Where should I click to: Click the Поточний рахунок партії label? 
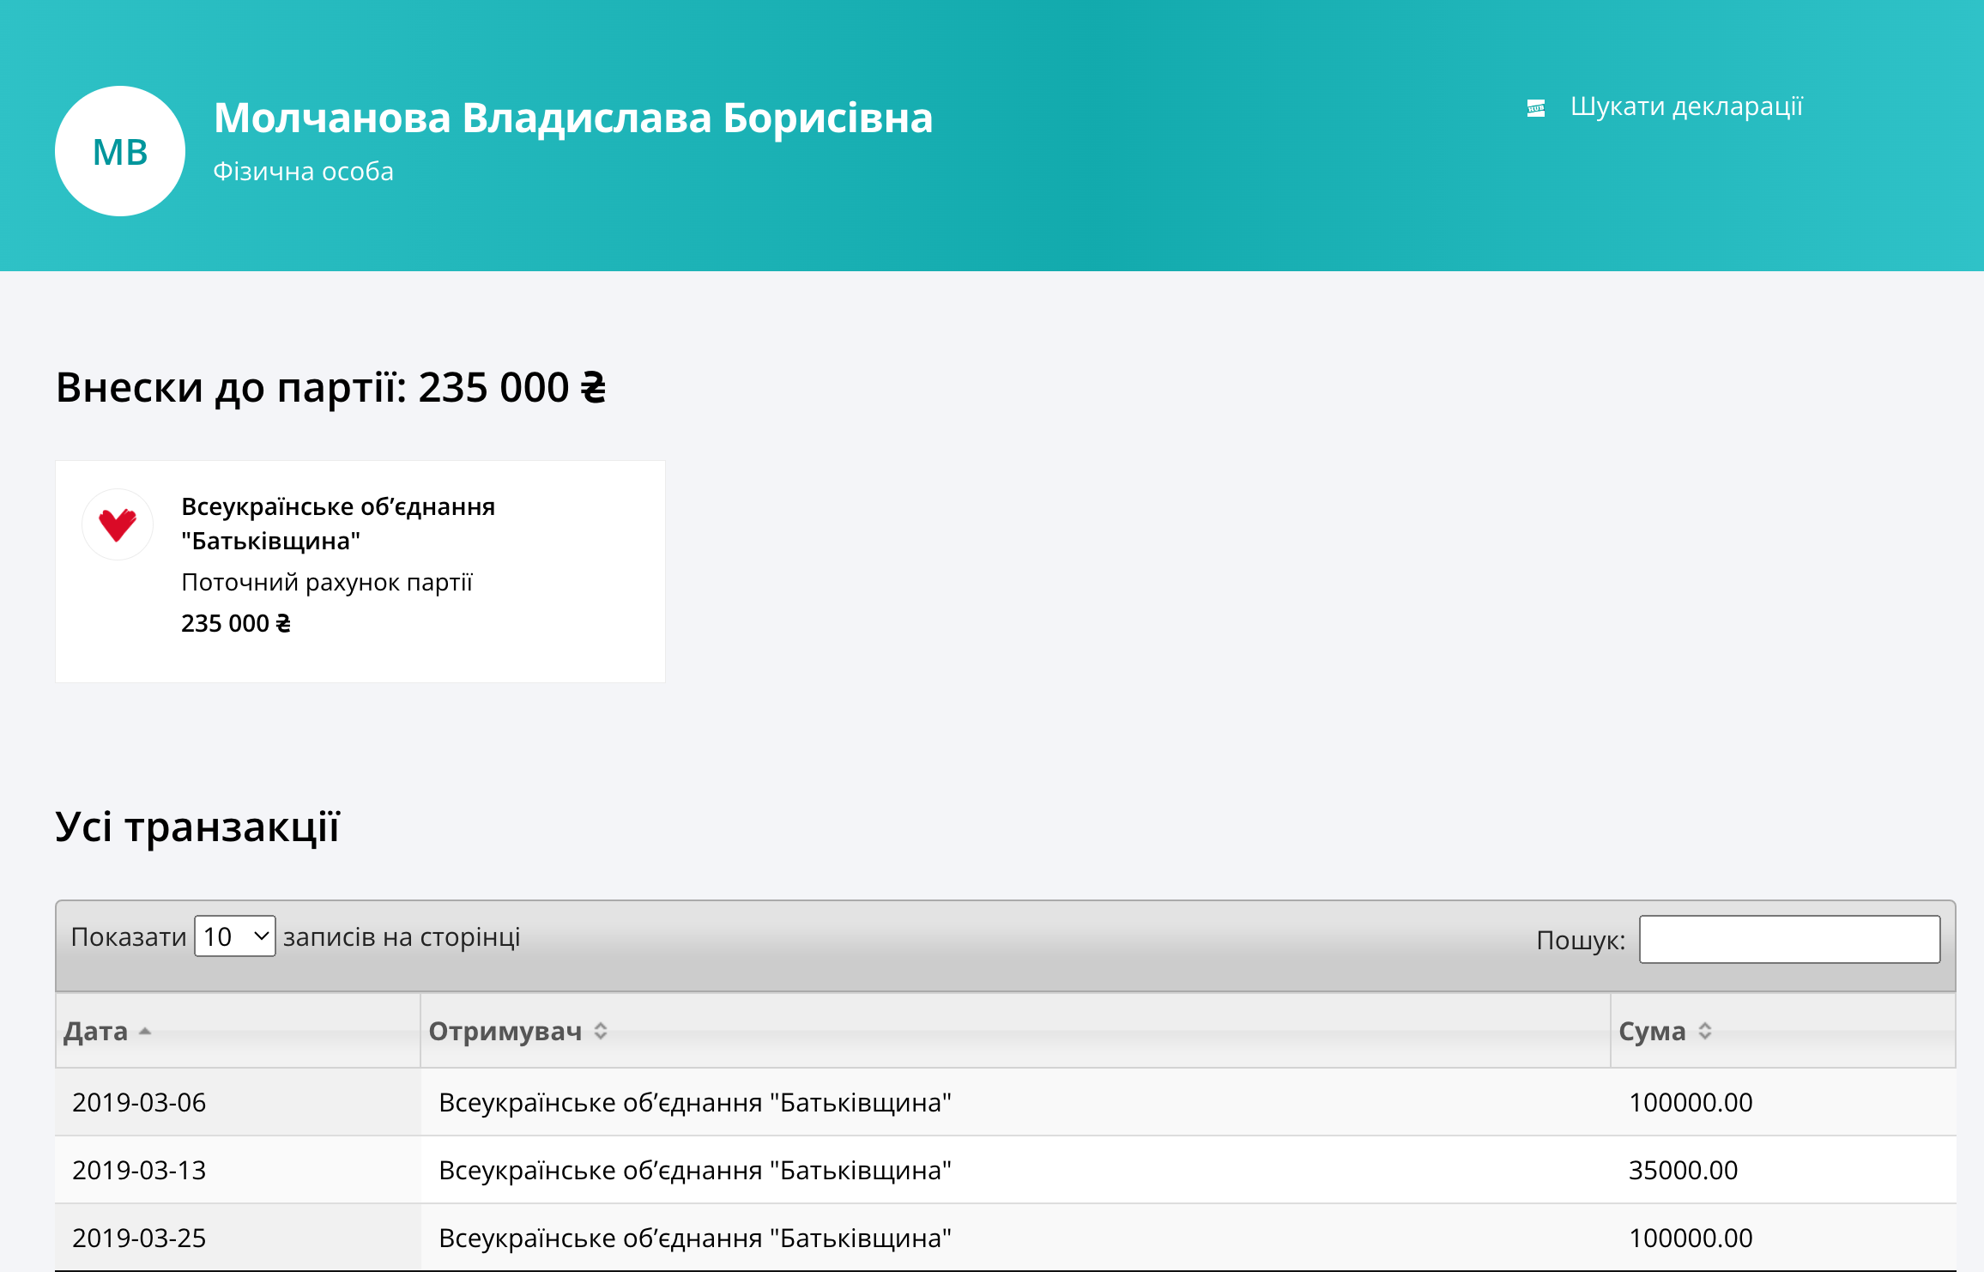pyautogui.click(x=327, y=582)
